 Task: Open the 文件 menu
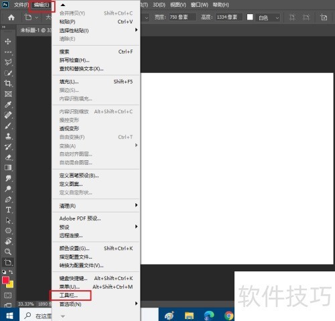[x=21, y=5]
